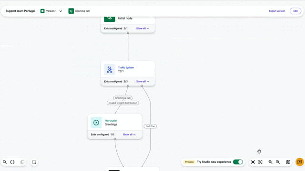Screen dimensions: 305x171
Task: Click the TS 1 node name text
Action: (x=121, y=71)
